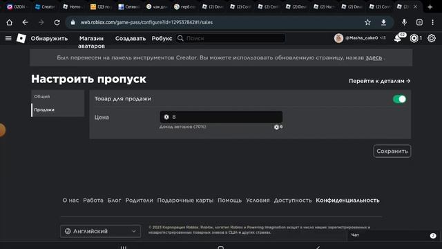Follow the Перейти к деталям link
Image resolution: width=442 pixels, height=249 pixels.
[379, 81]
